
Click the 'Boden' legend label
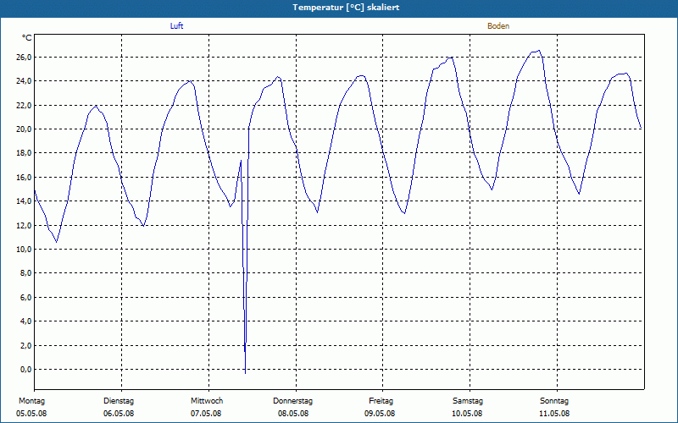click(498, 26)
